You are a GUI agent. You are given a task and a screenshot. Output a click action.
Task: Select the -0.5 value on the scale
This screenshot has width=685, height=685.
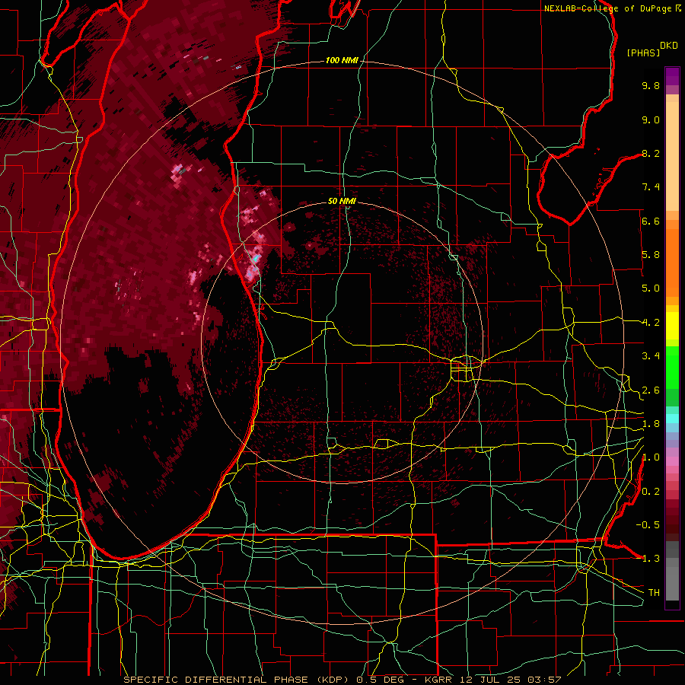pyautogui.click(x=648, y=525)
